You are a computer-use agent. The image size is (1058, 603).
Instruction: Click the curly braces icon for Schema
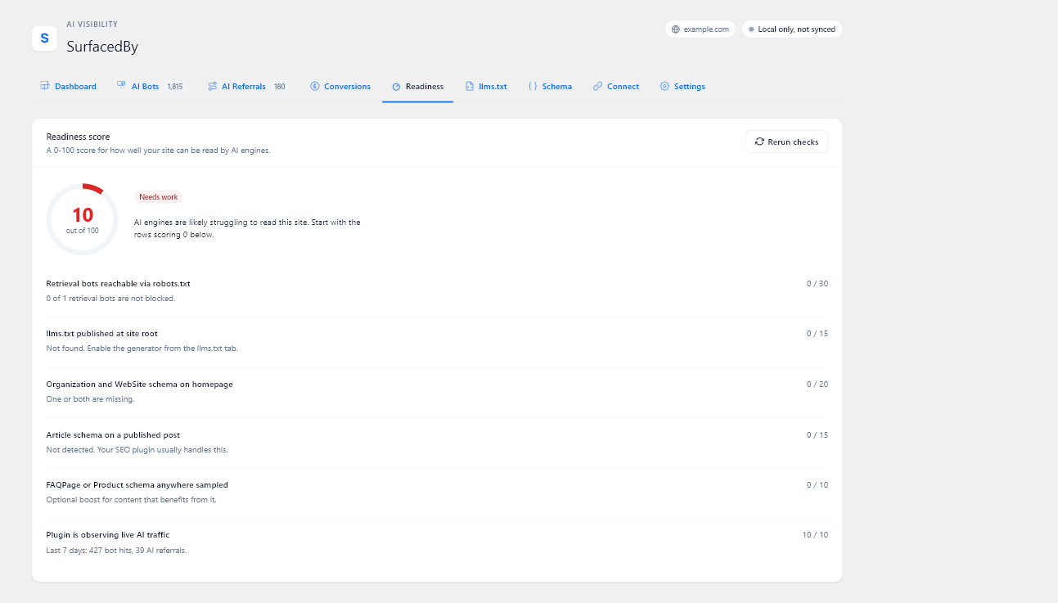(x=533, y=86)
